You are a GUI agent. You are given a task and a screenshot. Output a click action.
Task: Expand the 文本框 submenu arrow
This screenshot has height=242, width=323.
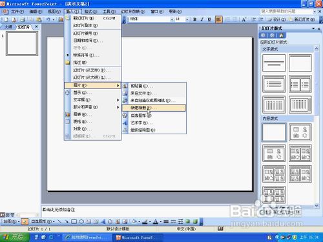[118, 100]
